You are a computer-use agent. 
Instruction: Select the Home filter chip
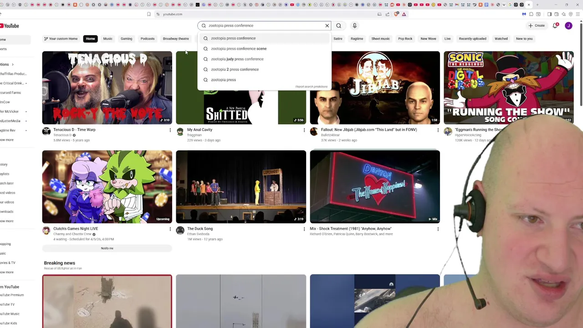(90, 39)
